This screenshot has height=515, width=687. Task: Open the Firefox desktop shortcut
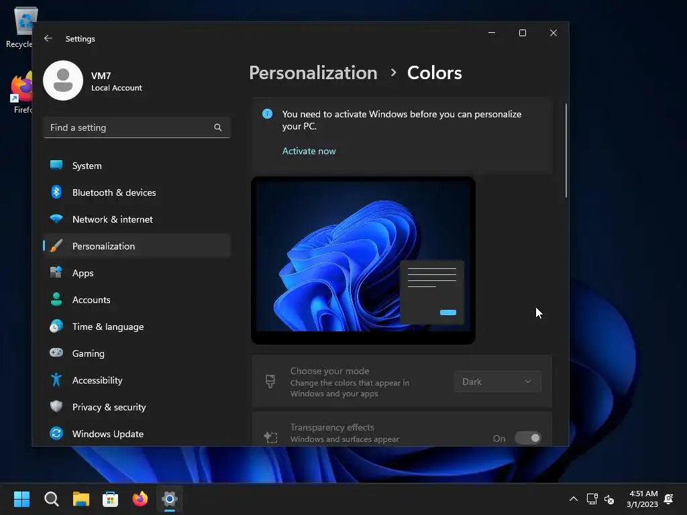coord(23,93)
